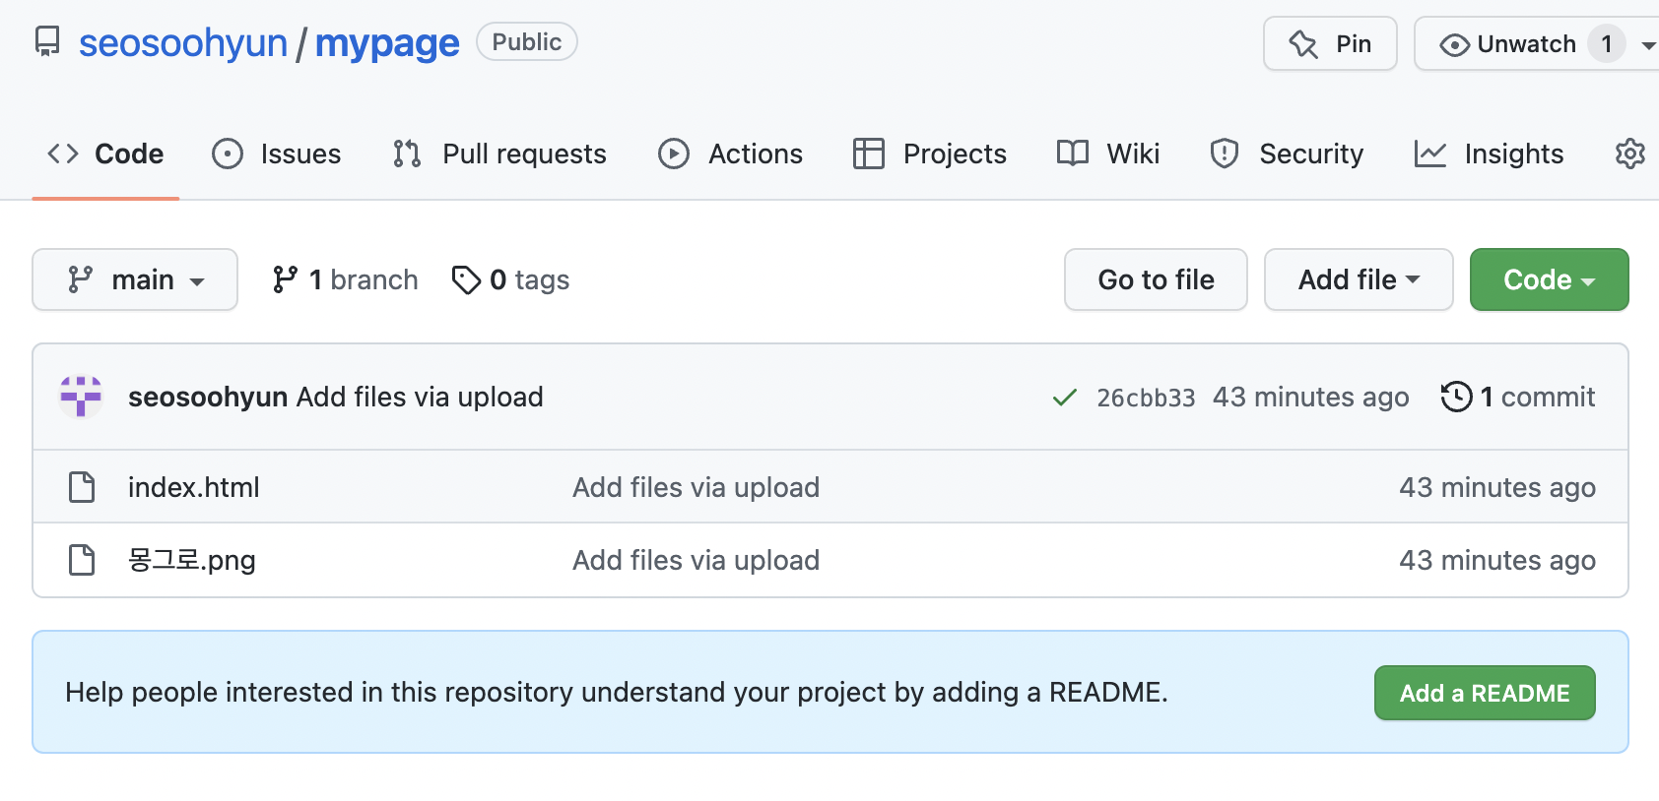Click the Wiki book icon
The image size is (1659, 801).
[1073, 153]
